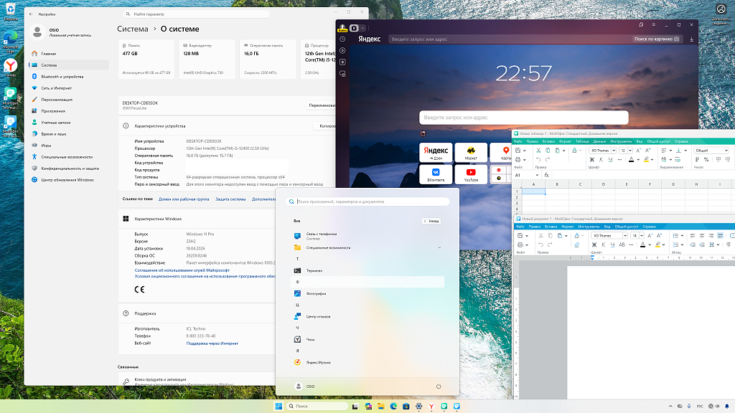The width and height of the screenshot is (735, 413).
Task: Open Clock app from the Start menu
Action: [x=367, y=339]
